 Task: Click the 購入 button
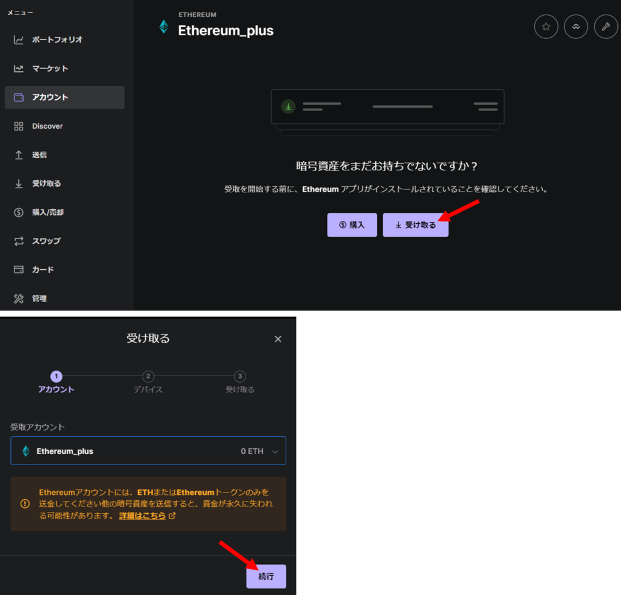[x=352, y=225]
